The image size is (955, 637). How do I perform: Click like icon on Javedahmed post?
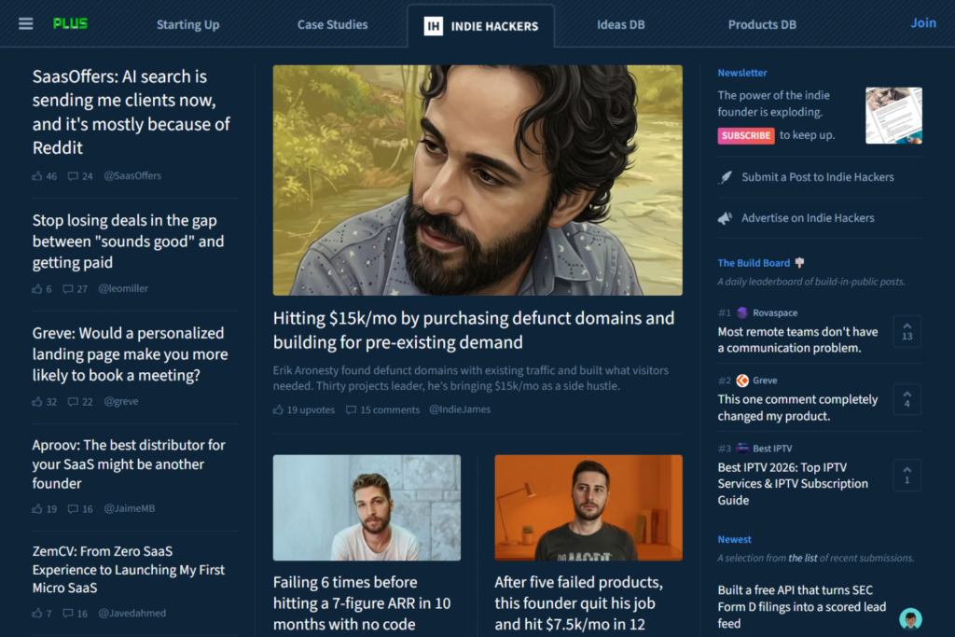37,614
